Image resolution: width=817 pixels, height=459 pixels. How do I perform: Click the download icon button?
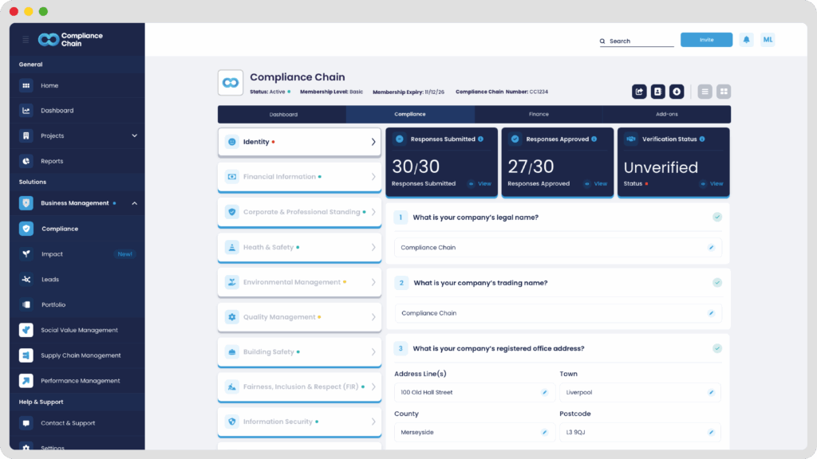[x=677, y=92]
